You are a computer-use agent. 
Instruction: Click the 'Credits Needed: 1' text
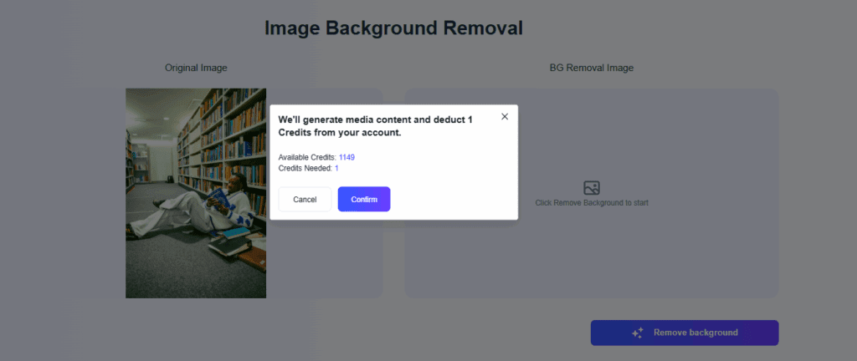(x=308, y=169)
